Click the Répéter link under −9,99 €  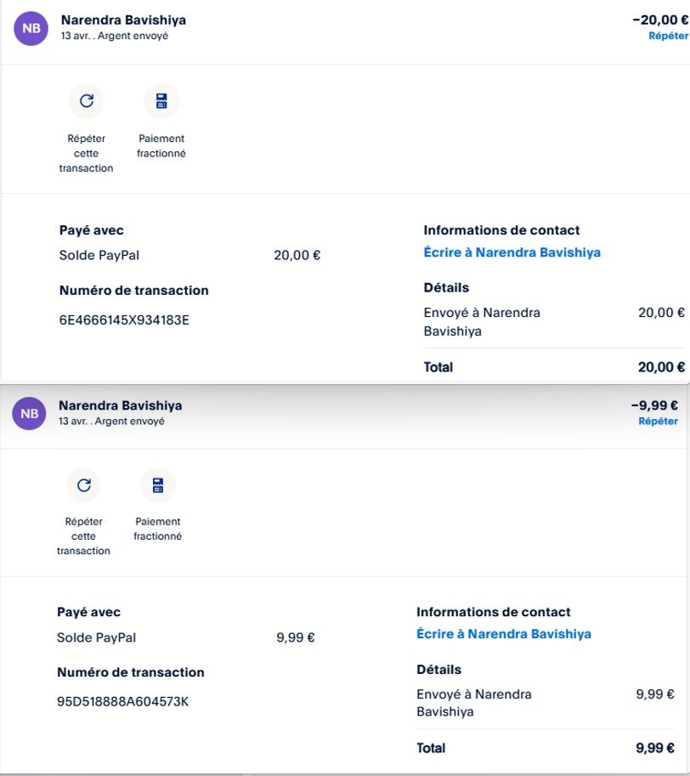click(658, 421)
